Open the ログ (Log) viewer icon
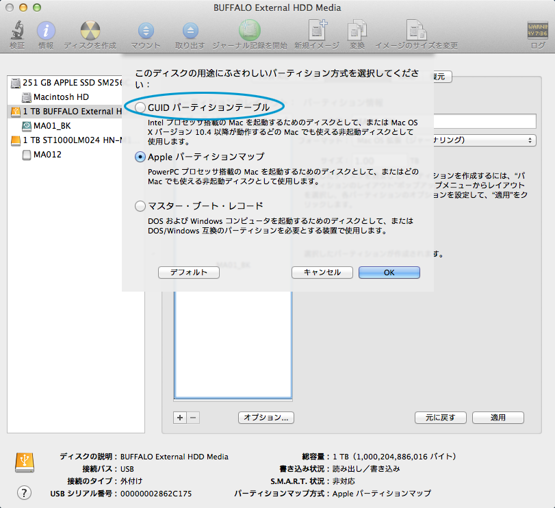Viewport: 555px width, 508px height. coord(537,31)
